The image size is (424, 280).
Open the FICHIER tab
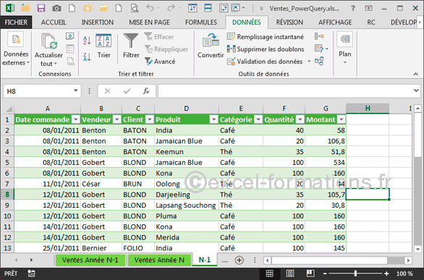point(16,22)
